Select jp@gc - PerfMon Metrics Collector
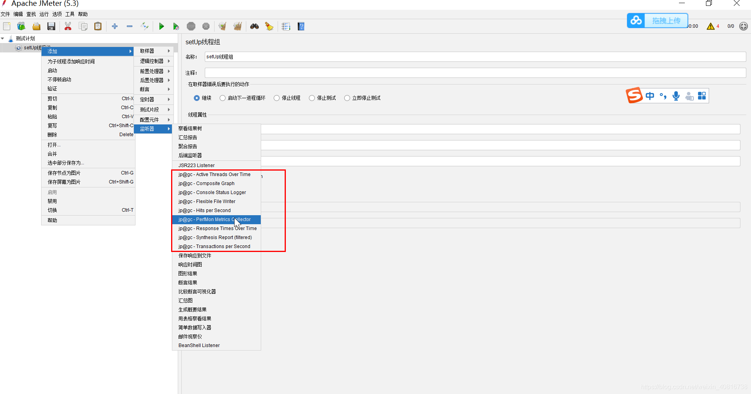751x394 pixels. tap(217, 219)
